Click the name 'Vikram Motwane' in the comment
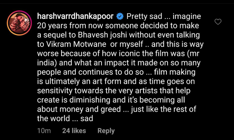 tap(76, 44)
